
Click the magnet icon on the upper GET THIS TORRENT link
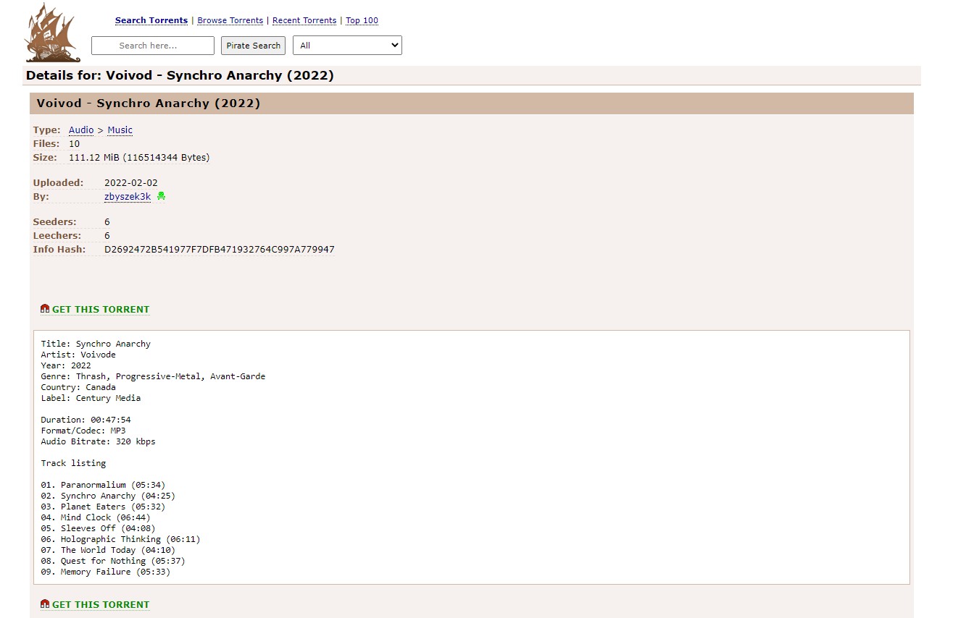[45, 309]
